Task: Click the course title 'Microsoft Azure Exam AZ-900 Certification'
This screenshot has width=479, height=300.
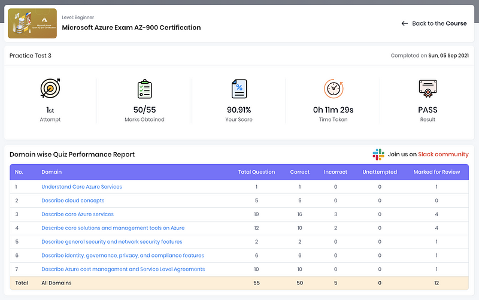Action: 131,28
